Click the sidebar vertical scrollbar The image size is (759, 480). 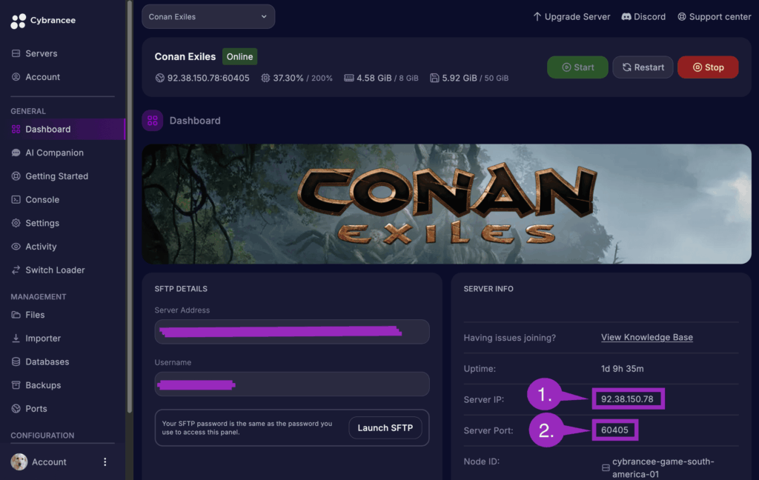129,207
